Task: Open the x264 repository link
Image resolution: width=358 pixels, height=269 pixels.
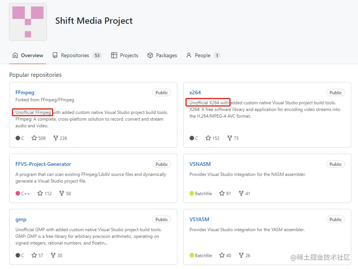Action: (x=195, y=92)
